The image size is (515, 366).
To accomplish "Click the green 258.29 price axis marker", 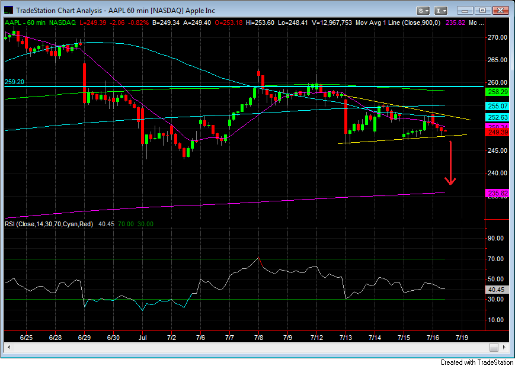I will [497, 92].
